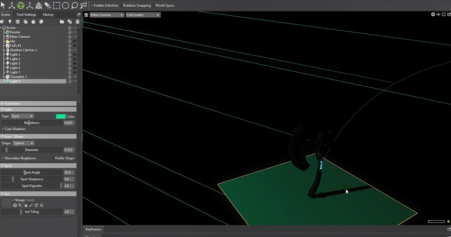Open the light Type Spot dropdown
Viewport: 451px width, 237px height.
[x=22, y=116]
